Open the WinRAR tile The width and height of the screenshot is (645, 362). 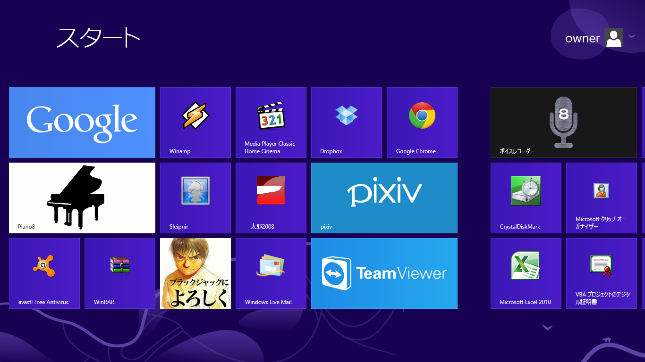[x=120, y=273]
